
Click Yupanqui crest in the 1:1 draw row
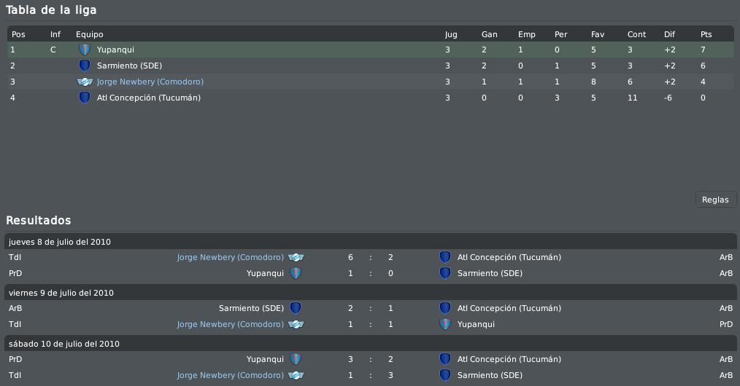445,324
